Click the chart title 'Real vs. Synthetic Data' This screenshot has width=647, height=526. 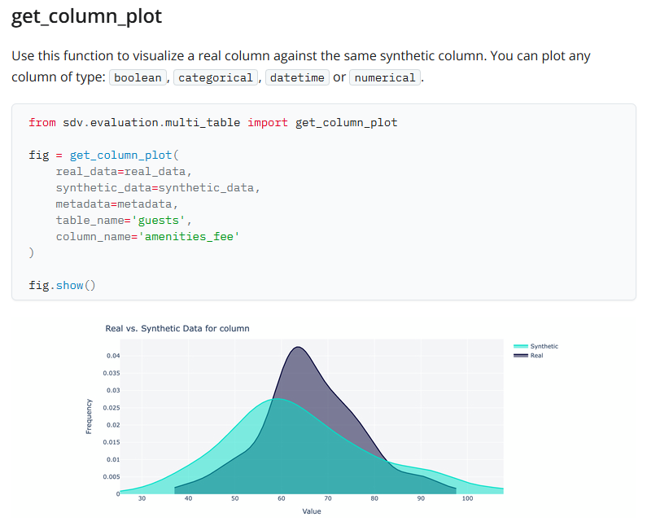click(x=177, y=329)
